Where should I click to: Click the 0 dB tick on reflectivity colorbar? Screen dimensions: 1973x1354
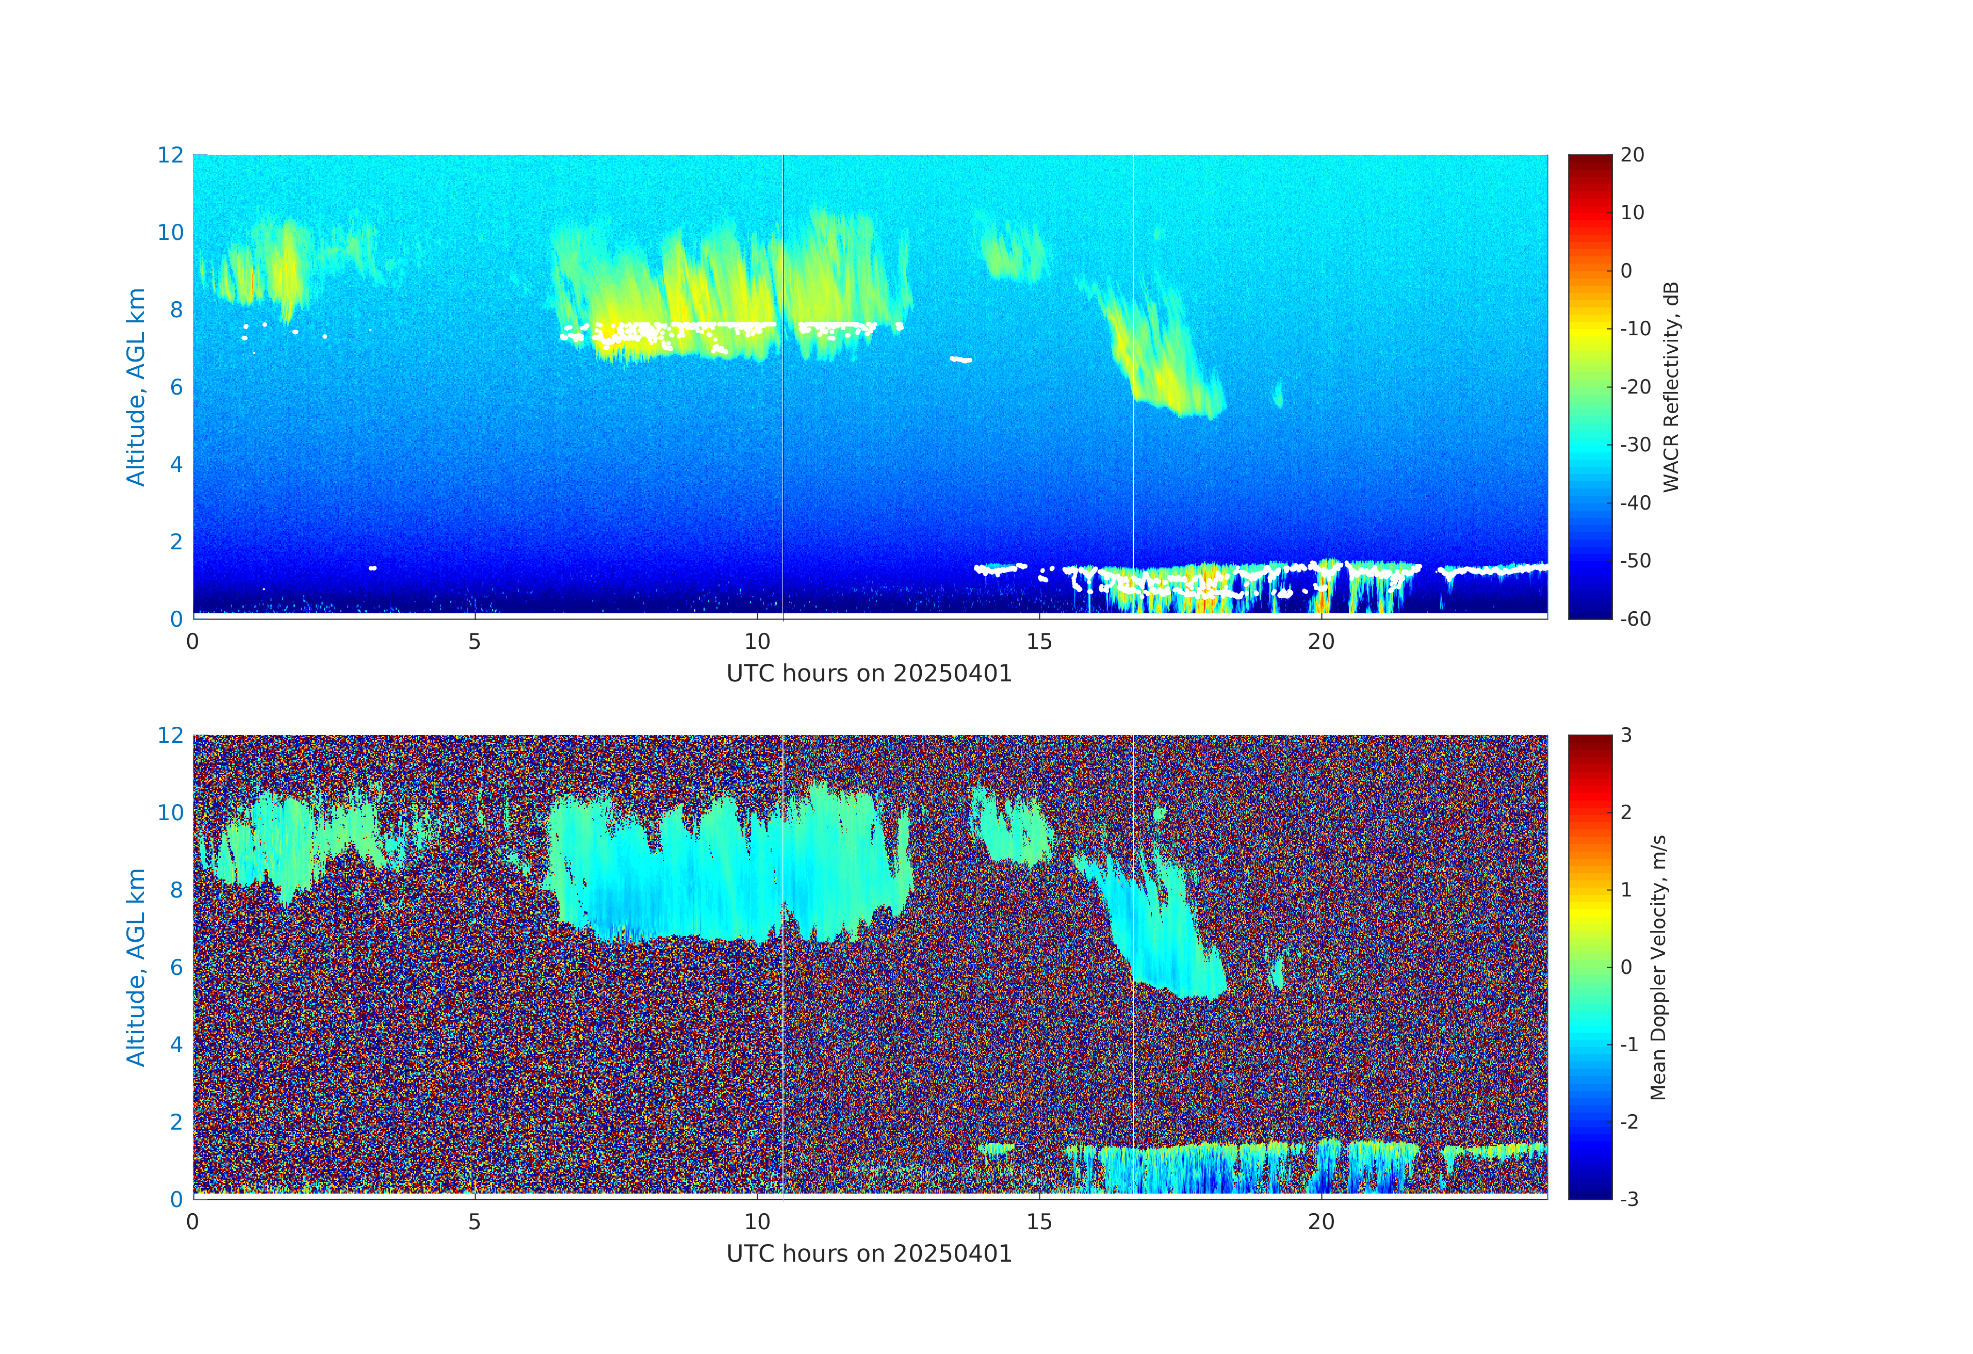click(x=1626, y=271)
